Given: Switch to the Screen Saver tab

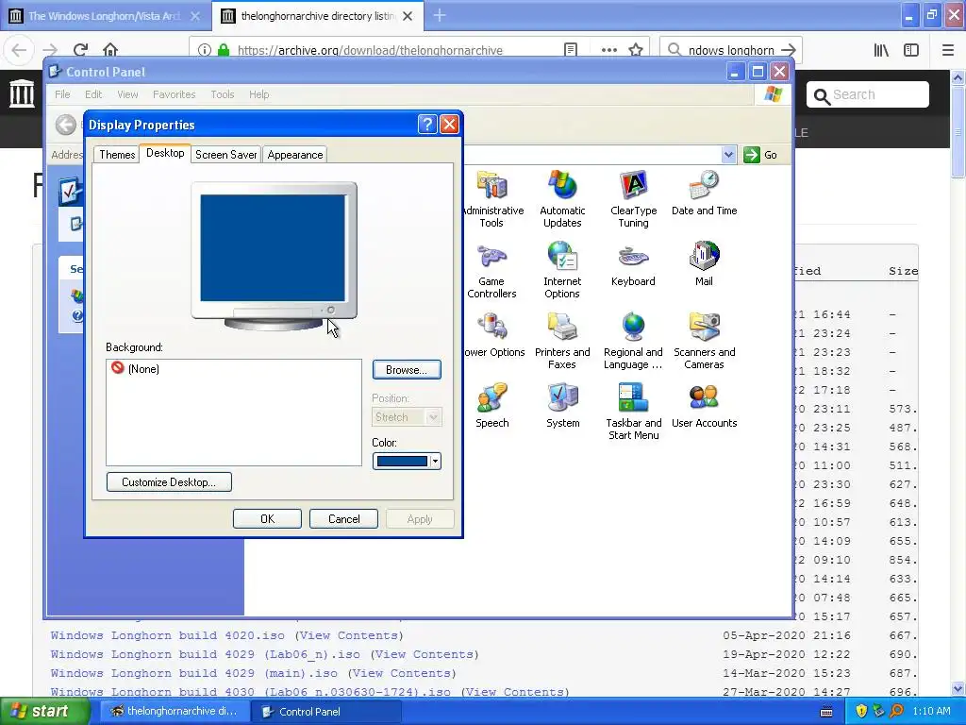Looking at the screenshot, I should click(226, 155).
